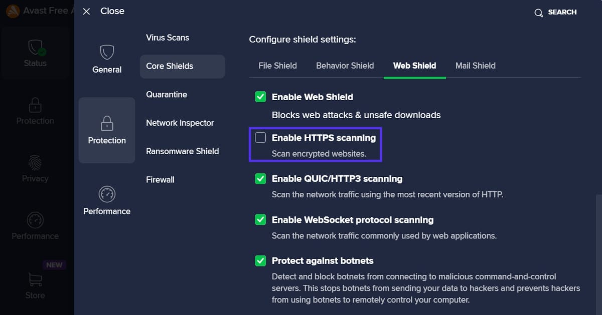
Task: Uncheck Enable WebSocket protocol scanning
Action: [x=260, y=219]
